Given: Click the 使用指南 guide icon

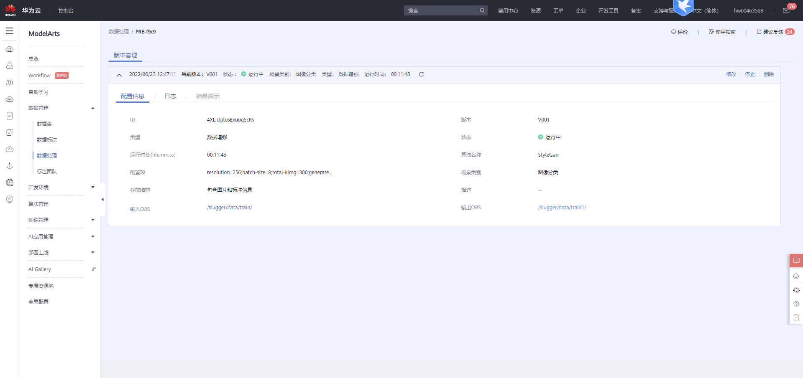Looking at the screenshot, I should pyautogui.click(x=711, y=32).
